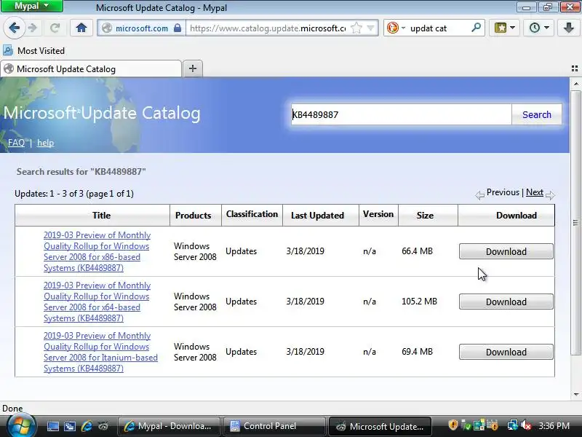This screenshot has height=437, width=582.
Task: Click the magnifier in the browser search box
Action: coord(476,28)
